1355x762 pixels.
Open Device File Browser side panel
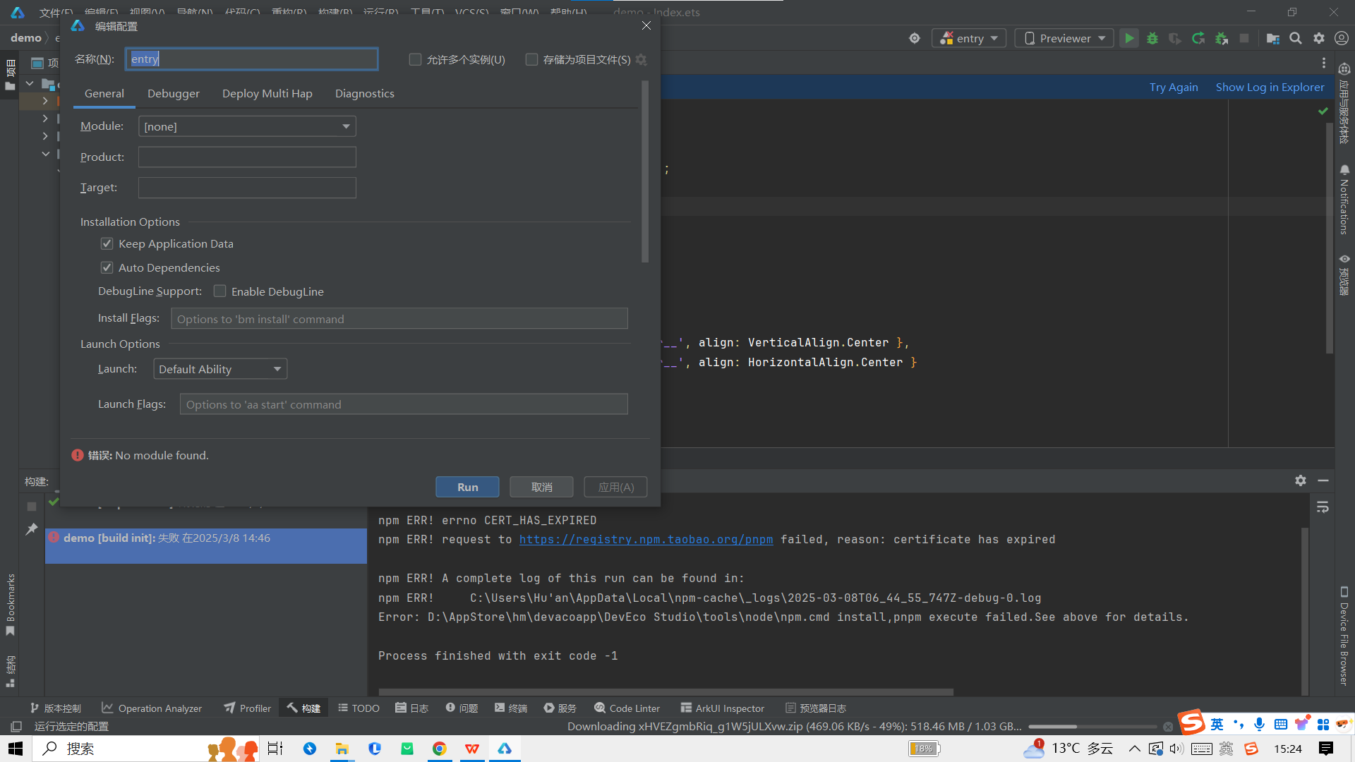(1344, 635)
